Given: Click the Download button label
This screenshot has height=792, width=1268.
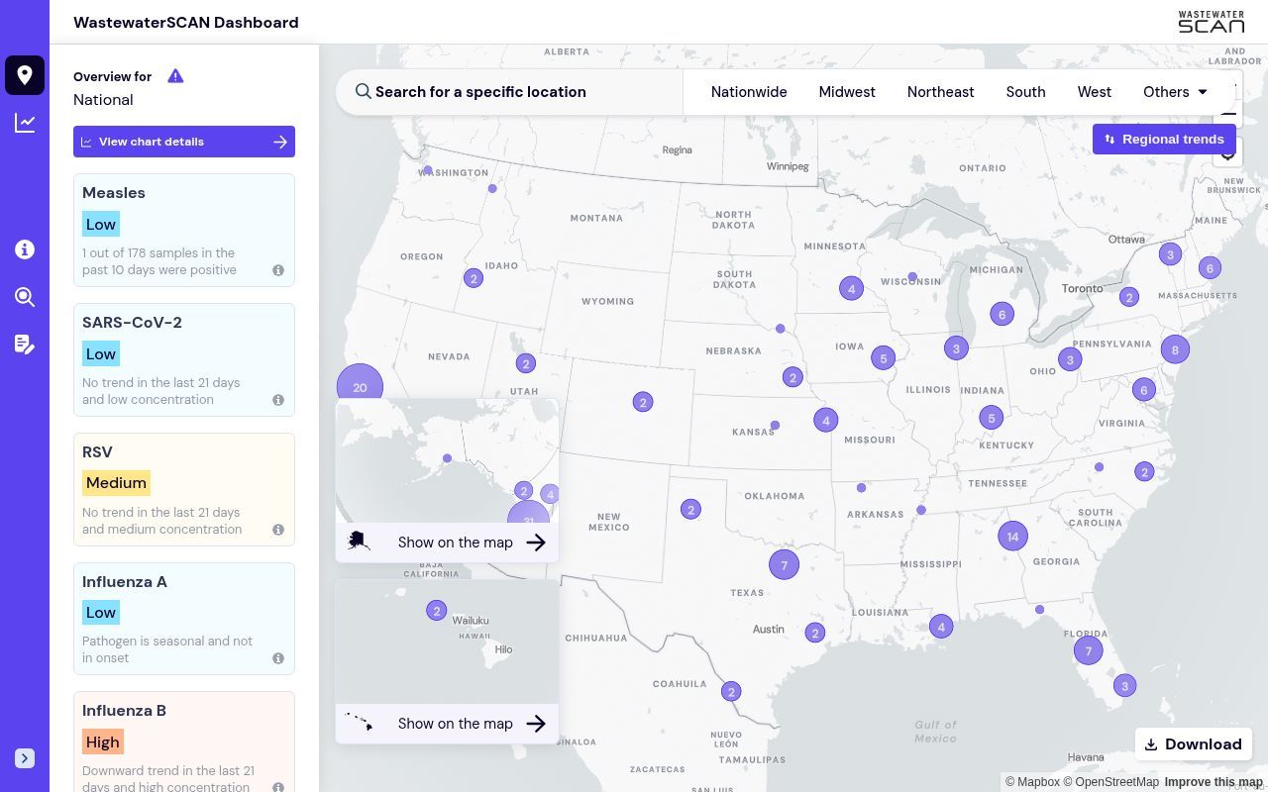Looking at the screenshot, I should [1203, 744].
